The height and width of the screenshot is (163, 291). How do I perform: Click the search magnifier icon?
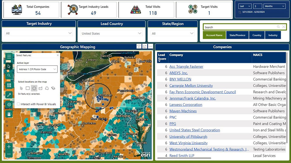tap(278, 27)
